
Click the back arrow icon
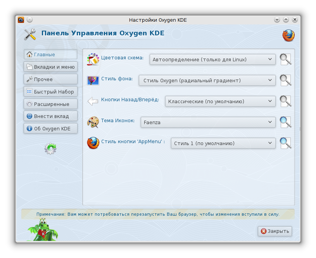point(93,101)
